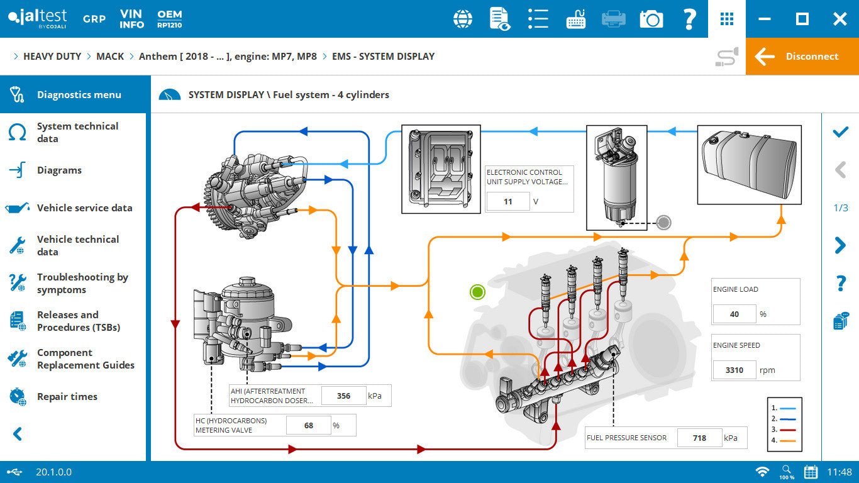The image size is (859, 483).
Task: Click the Fuel Pressure Sensor value field
Action: click(699, 438)
